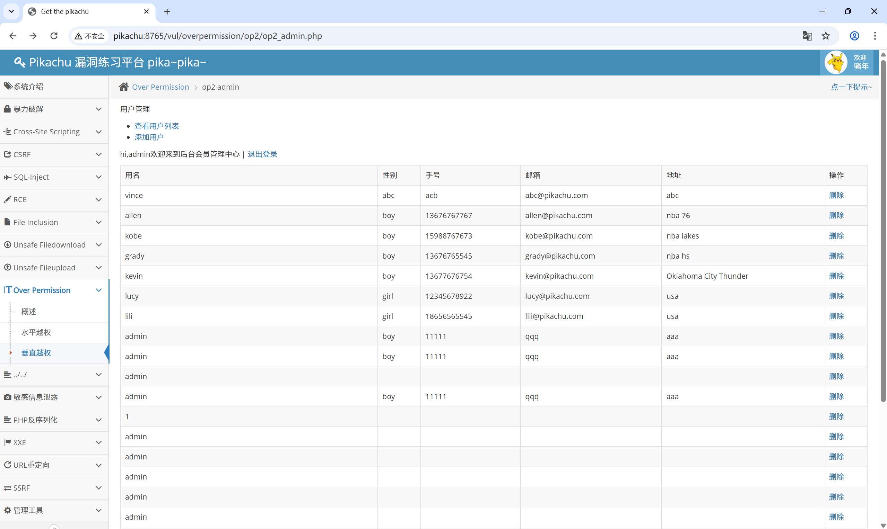Open Chrome three-dot menu

875,36
